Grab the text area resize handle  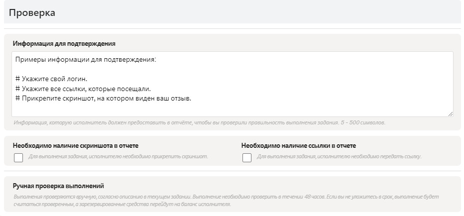451,114
